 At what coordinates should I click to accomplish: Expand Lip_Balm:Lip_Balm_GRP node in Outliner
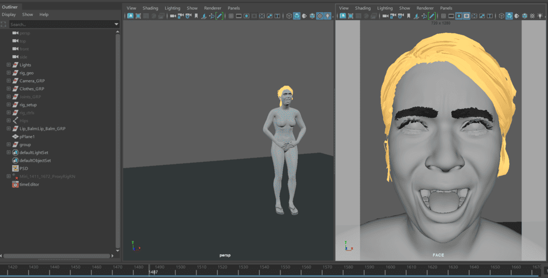9,128
